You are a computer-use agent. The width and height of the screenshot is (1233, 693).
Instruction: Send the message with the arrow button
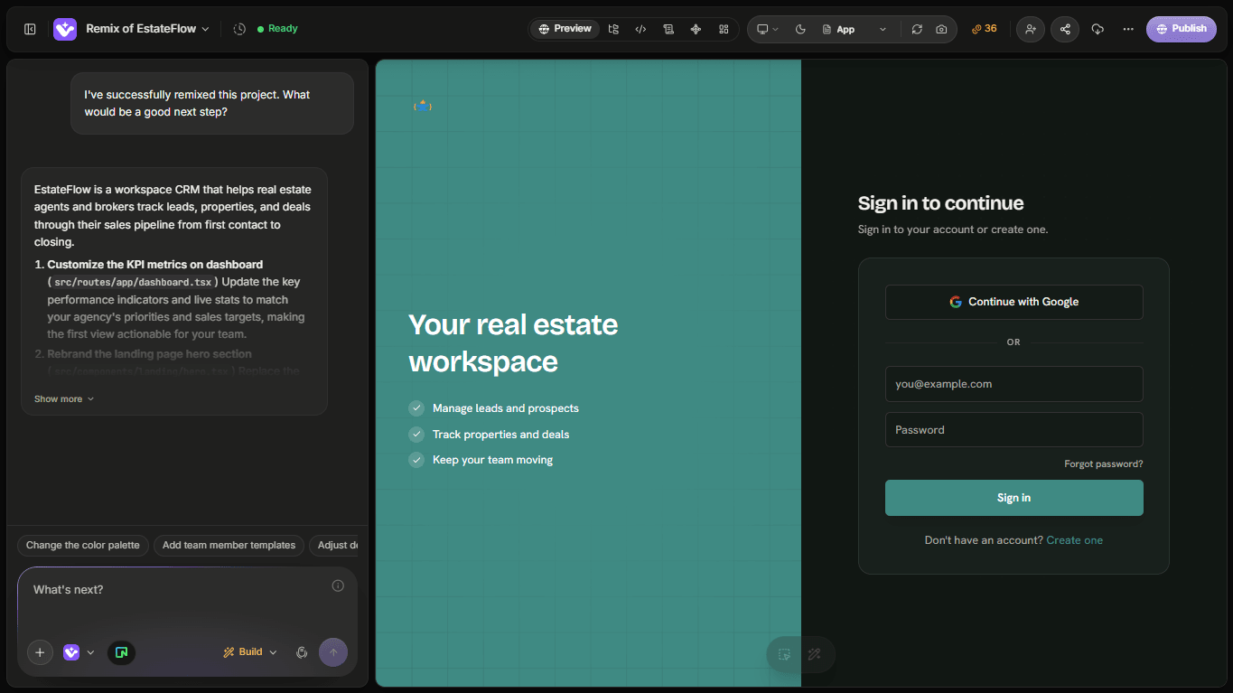[x=333, y=652]
